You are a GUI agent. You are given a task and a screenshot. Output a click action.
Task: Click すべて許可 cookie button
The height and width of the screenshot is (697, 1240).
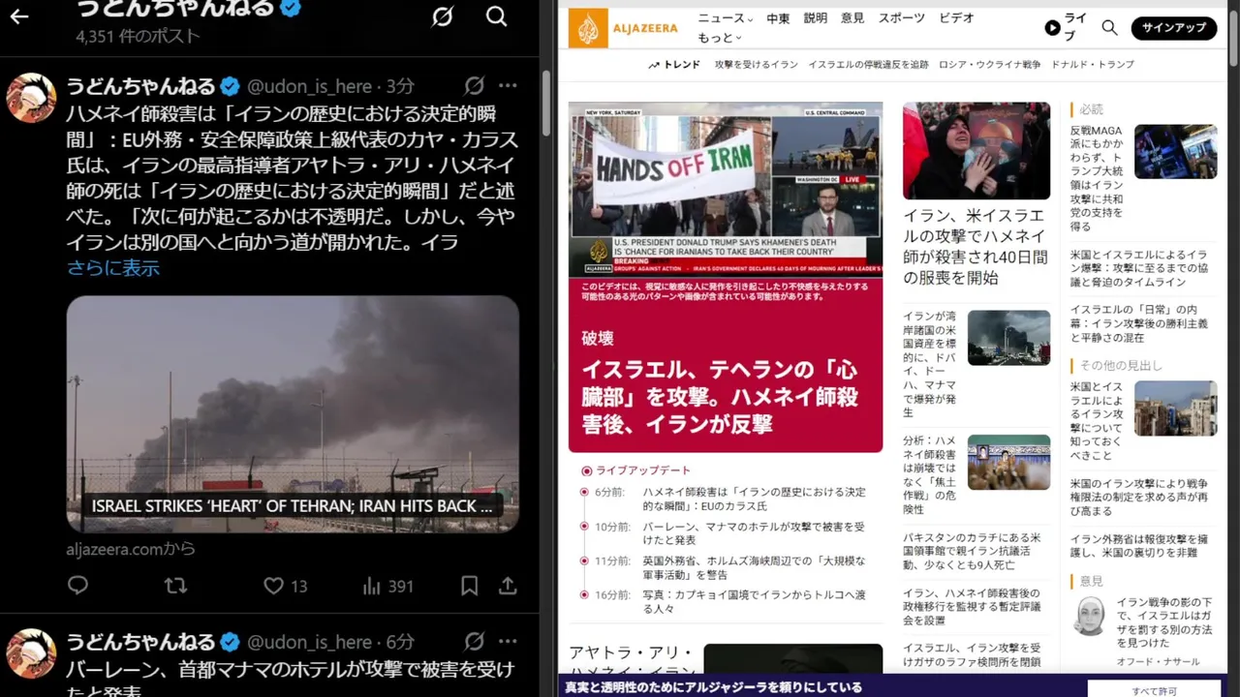point(1154,690)
